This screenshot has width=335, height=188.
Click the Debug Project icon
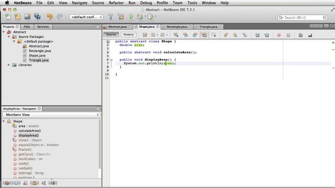pyautogui.click(x=140, y=17)
